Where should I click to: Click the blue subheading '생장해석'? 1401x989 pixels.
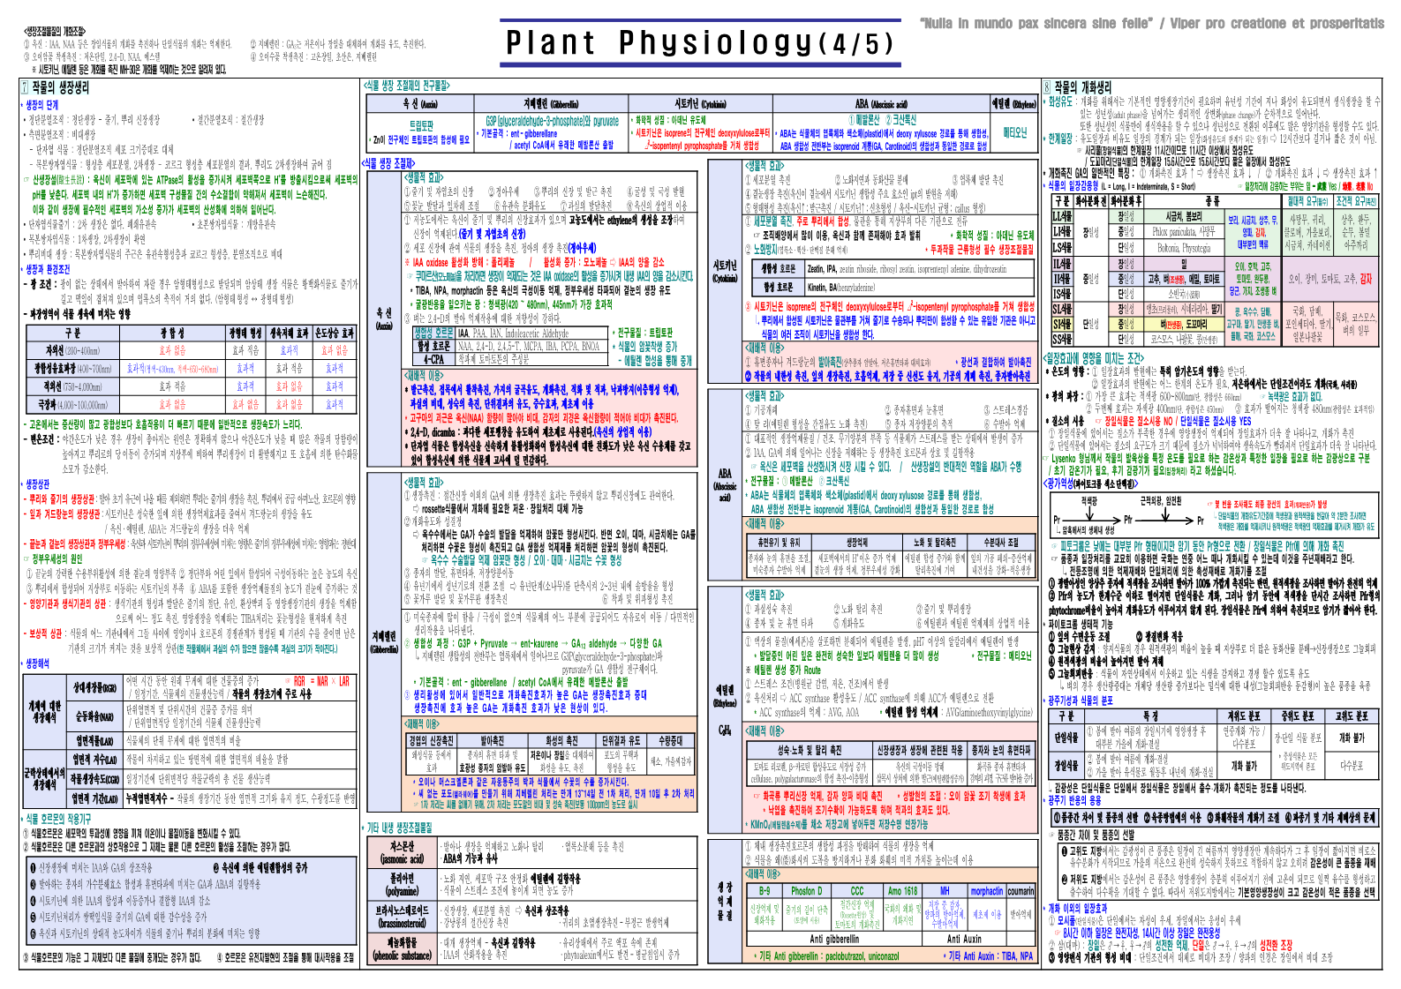click(38, 663)
